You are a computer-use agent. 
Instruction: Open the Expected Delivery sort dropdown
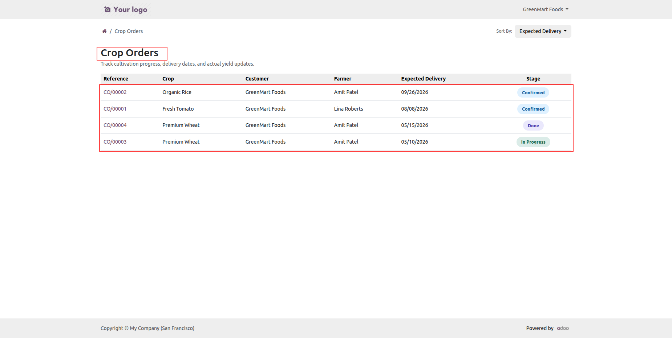pyautogui.click(x=543, y=31)
